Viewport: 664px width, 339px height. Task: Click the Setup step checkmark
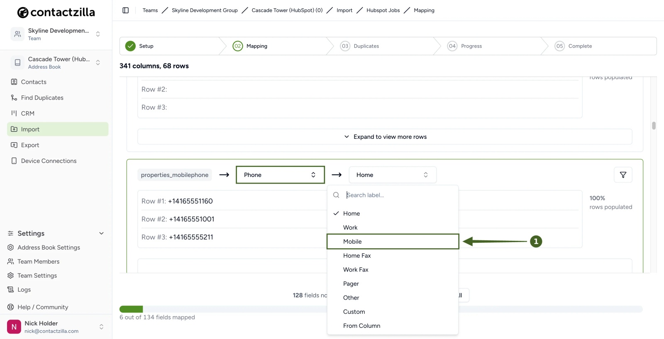point(130,46)
